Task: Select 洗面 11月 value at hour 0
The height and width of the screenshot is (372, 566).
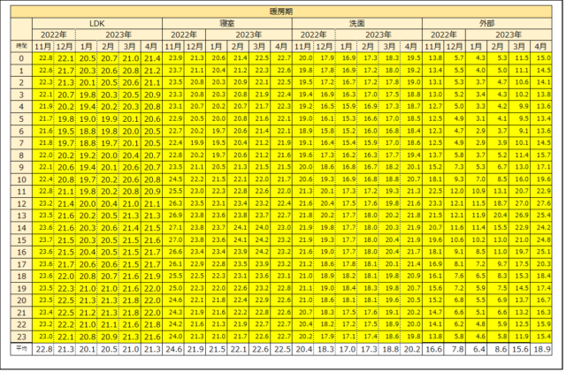Action: 304,57
